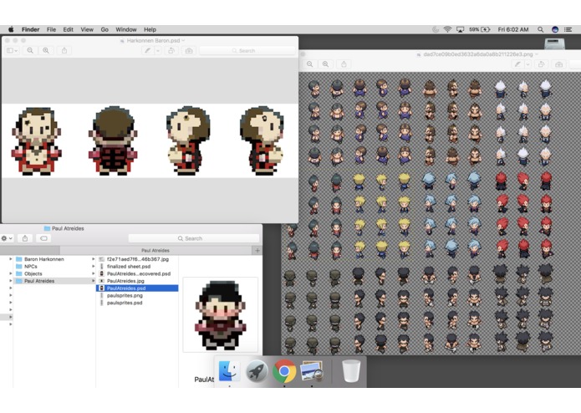Open the View menu
The image size is (581, 413).
(x=87, y=29)
